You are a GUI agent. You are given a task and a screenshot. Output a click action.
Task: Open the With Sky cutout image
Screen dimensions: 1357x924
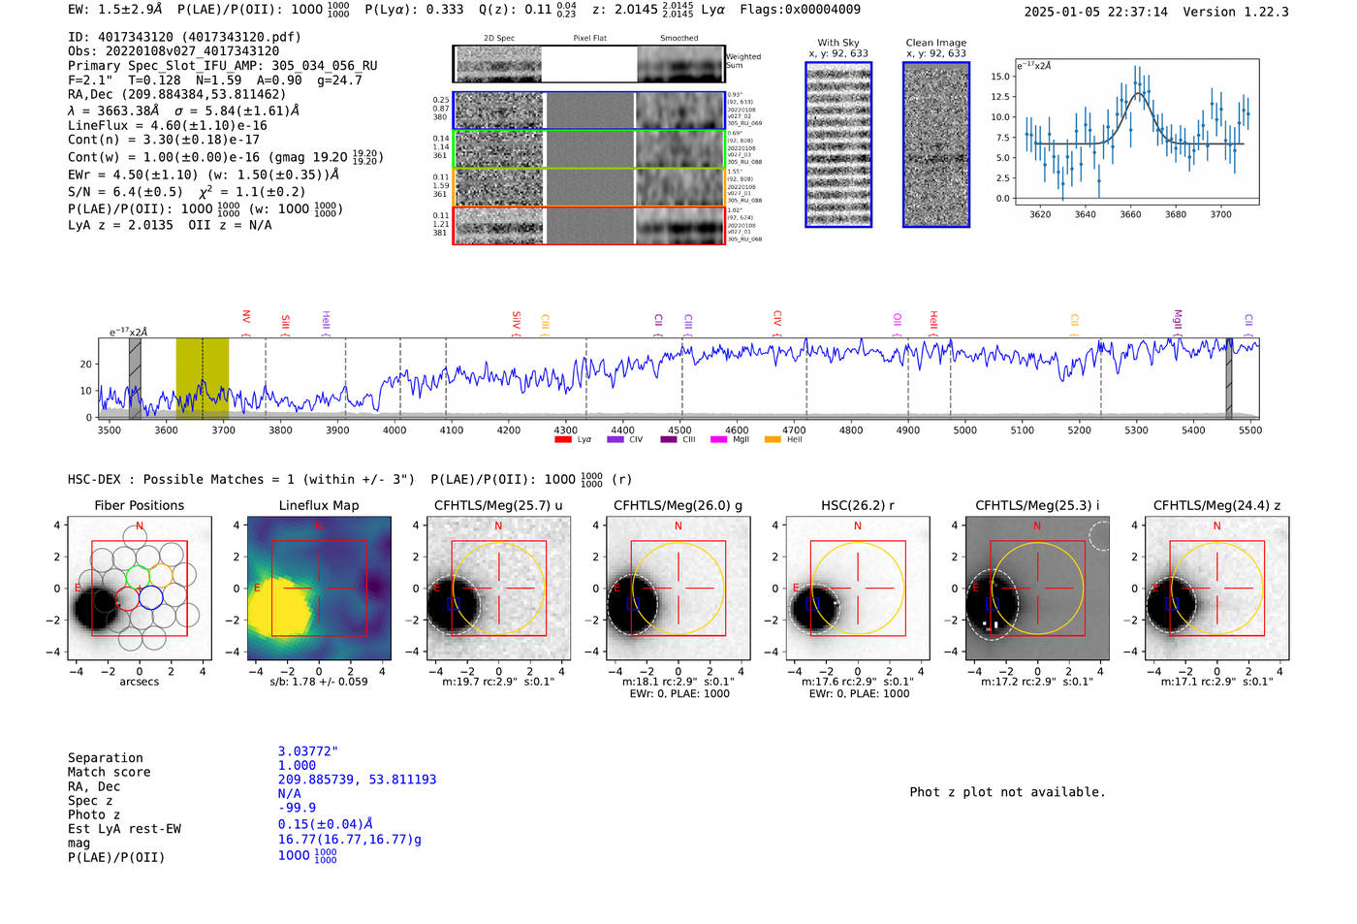click(838, 144)
